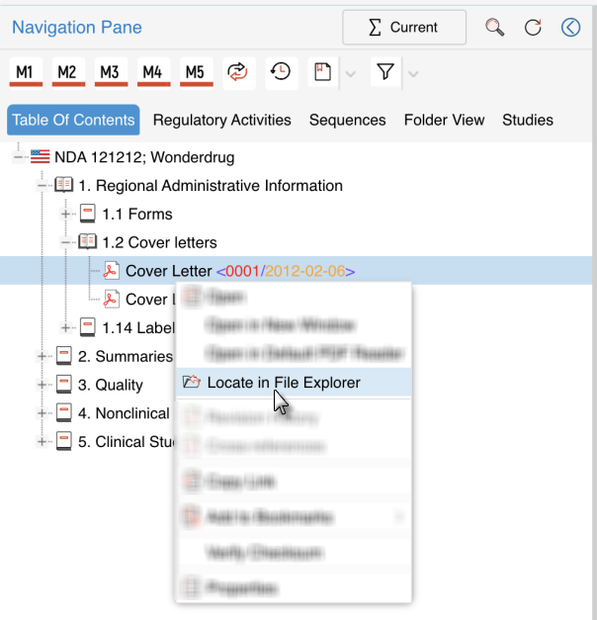The height and width of the screenshot is (620, 597).
Task: Click the M1 module filter button
Action: 26,72
